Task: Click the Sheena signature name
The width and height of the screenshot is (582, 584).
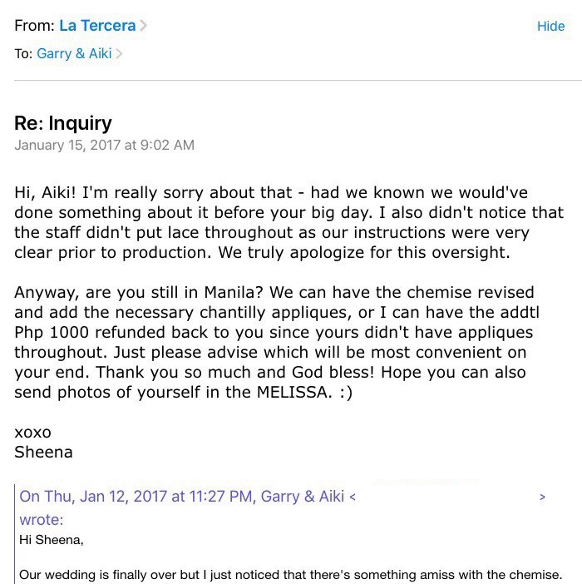Action: coord(43,453)
